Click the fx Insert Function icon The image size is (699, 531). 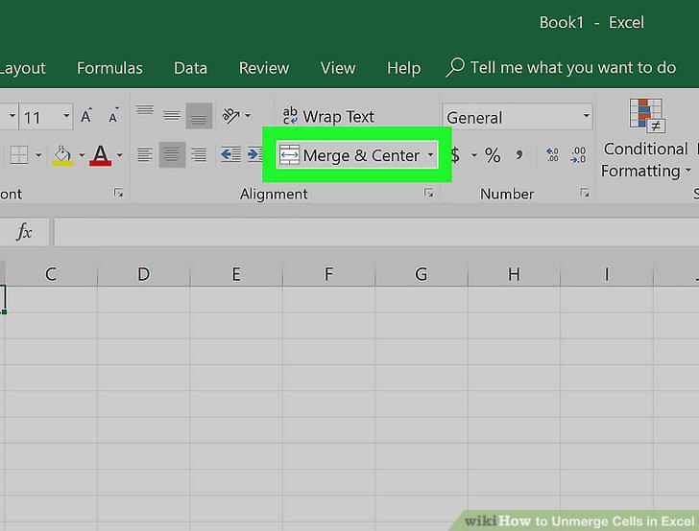tap(24, 232)
